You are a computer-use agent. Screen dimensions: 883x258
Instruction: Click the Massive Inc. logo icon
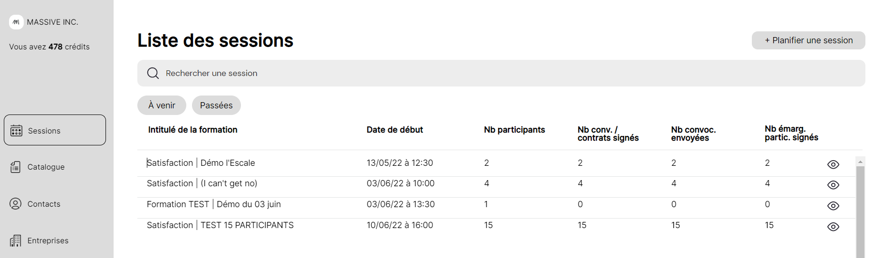[x=16, y=22]
